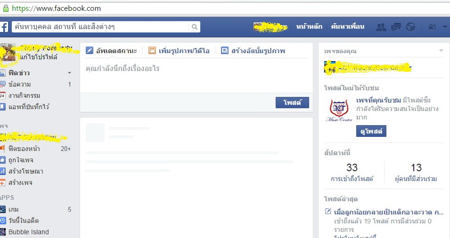Click the status text box
Image resolution: width=450 pixels, height=238 pixels.
point(196,75)
